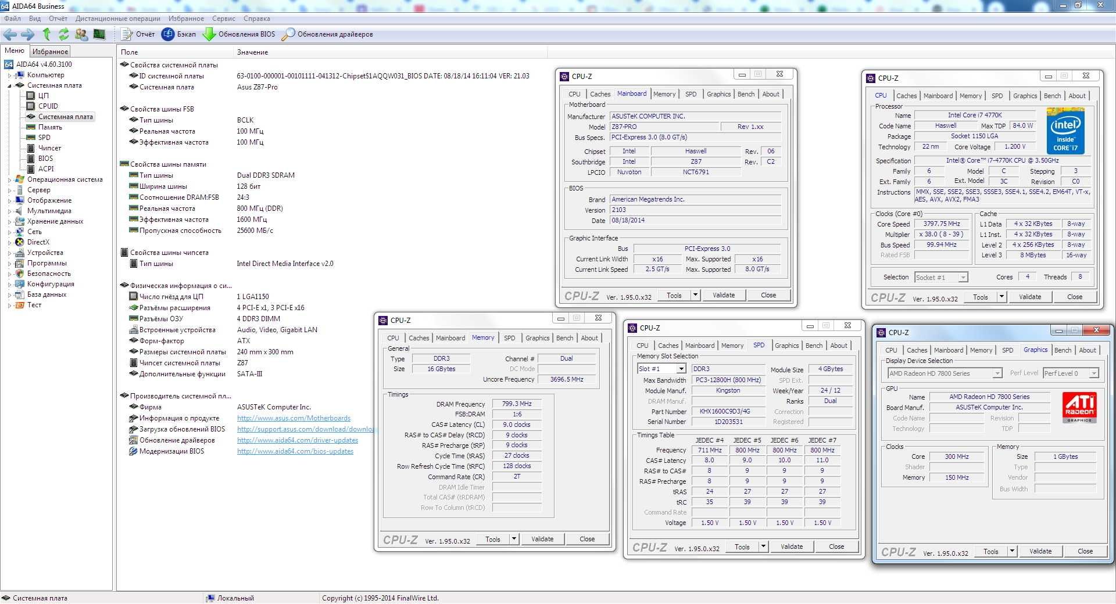Open the AMD Radeon HD 7800 Series dropdown
The width and height of the screenshot is (1116, 604).
(997, 373)
